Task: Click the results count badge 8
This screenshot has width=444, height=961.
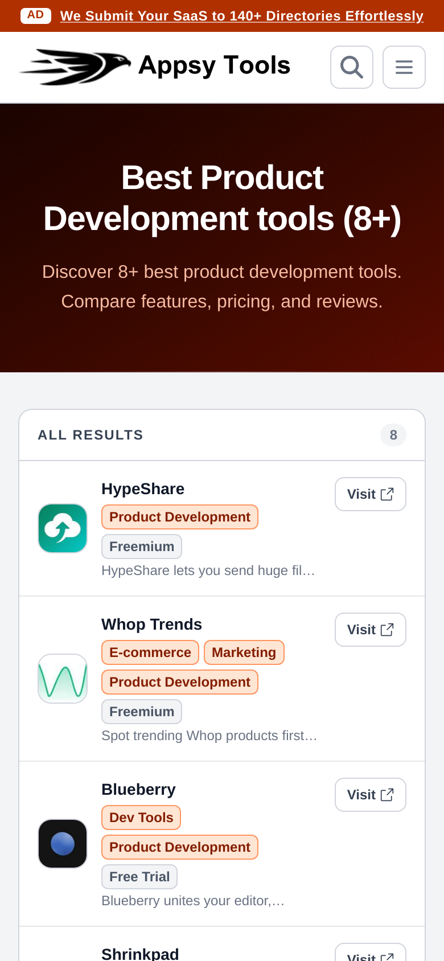Action: pos(393,435)
